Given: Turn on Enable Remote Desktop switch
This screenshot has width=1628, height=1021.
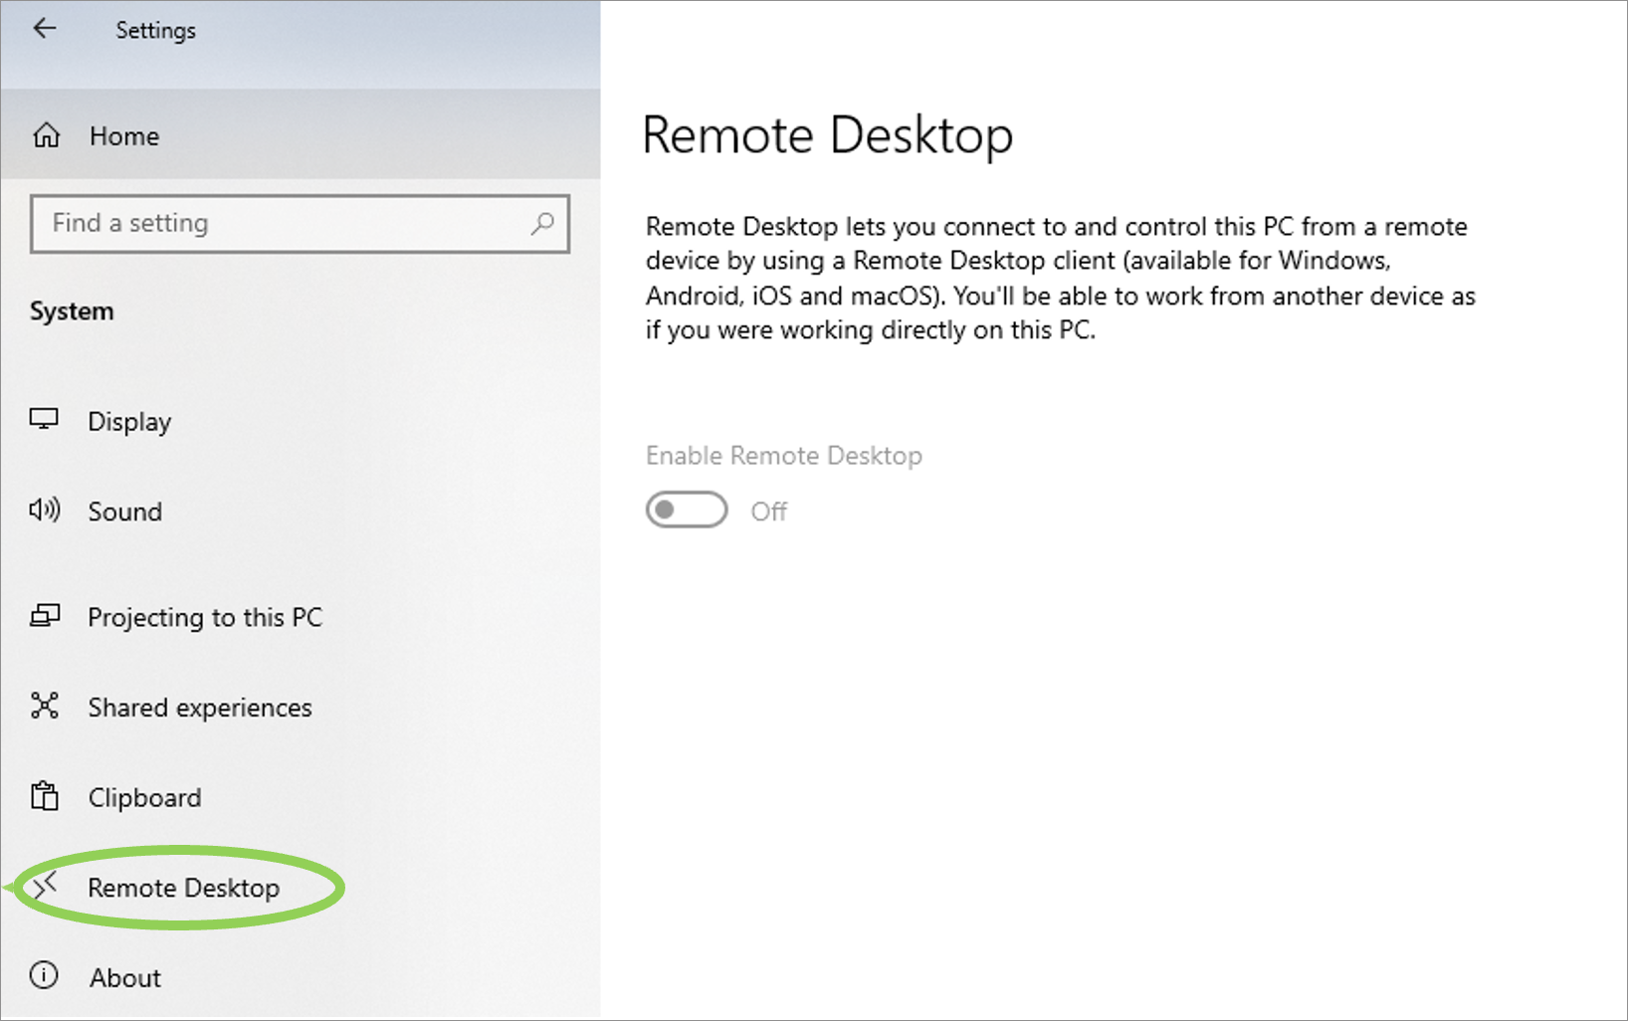Looking at the screenshot, I should pos(686,510).
